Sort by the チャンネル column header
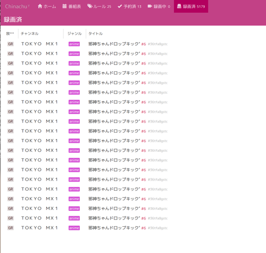 30,34
